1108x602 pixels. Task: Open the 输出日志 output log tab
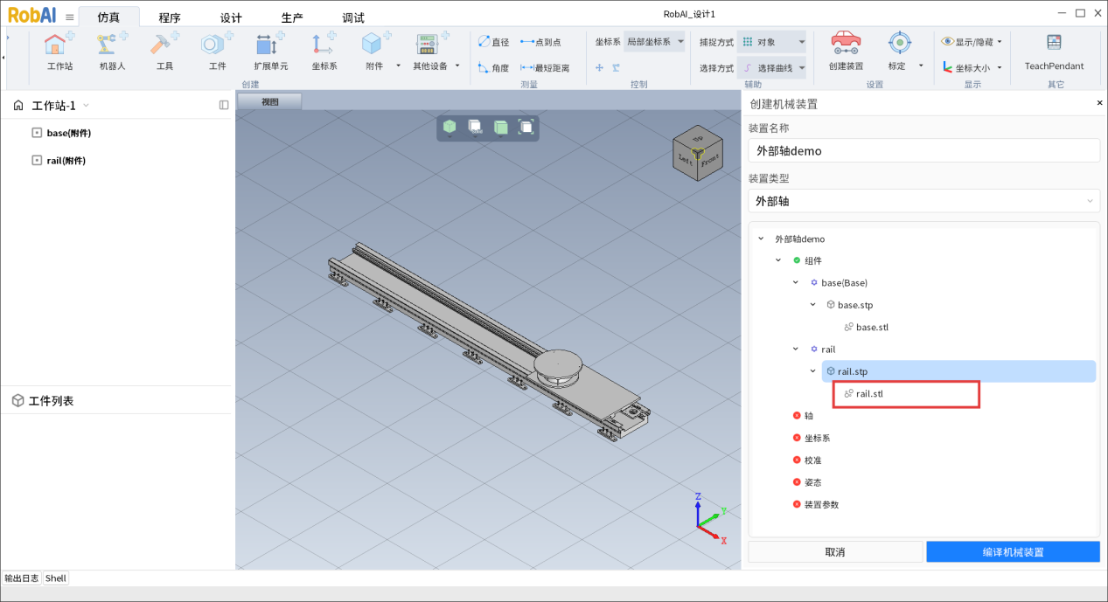pos(22,578)
